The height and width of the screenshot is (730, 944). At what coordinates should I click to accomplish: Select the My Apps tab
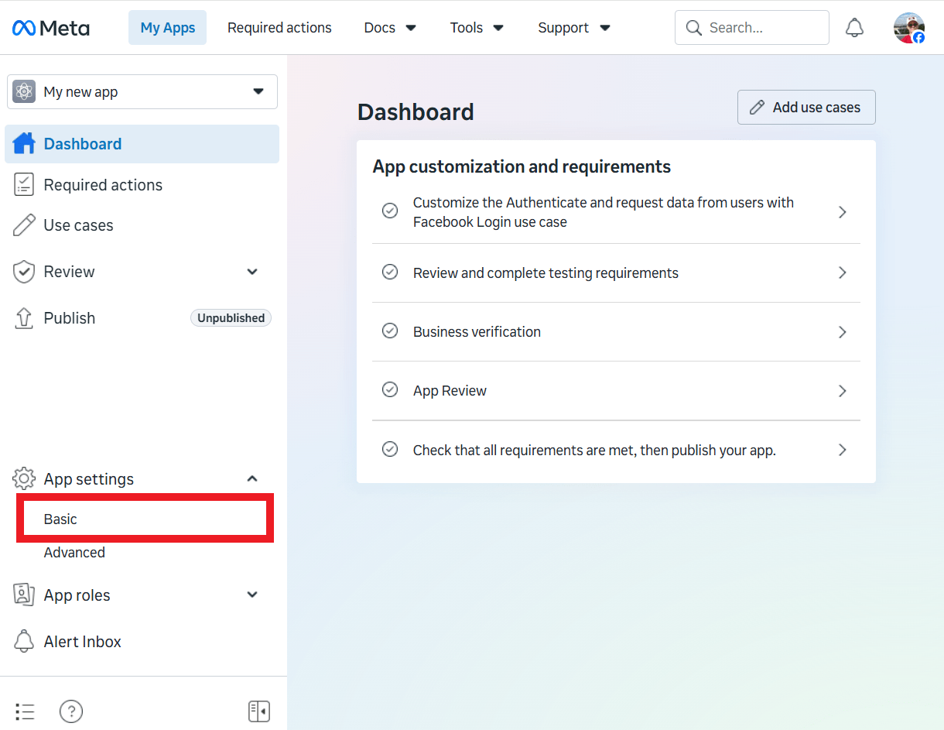[168, 28]
